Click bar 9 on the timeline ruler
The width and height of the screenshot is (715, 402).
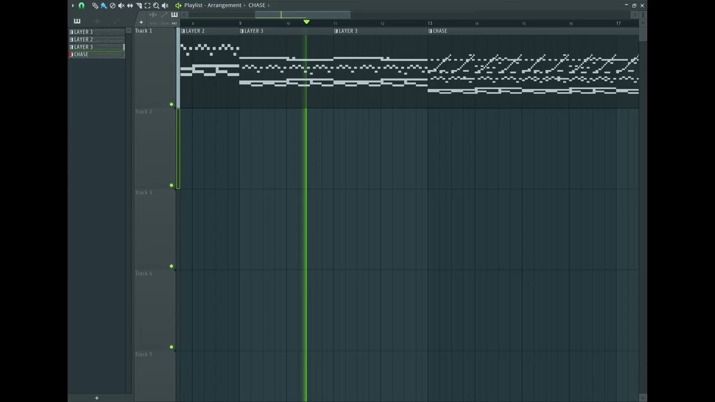pos(240,23)
